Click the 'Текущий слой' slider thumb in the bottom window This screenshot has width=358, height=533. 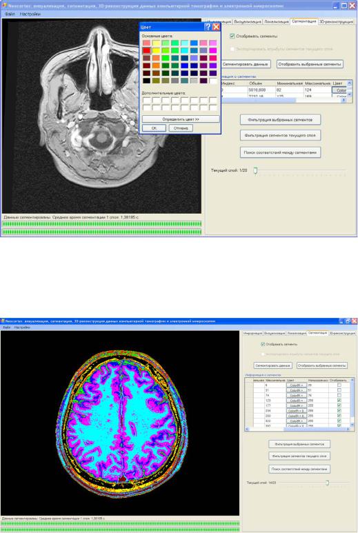327,483
